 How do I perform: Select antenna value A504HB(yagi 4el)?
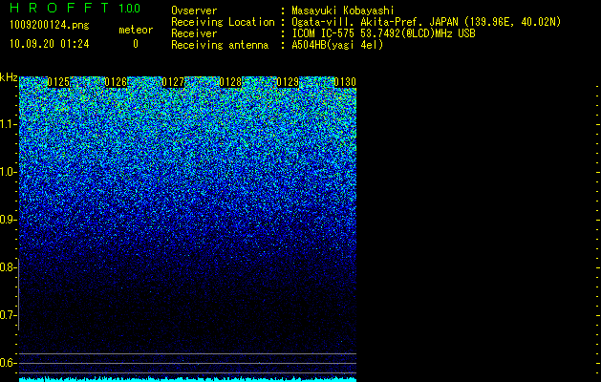click(x=337, y=45)
